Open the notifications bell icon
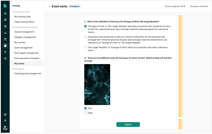This screenshot has width=212, height=134. (x=5, y=120)
